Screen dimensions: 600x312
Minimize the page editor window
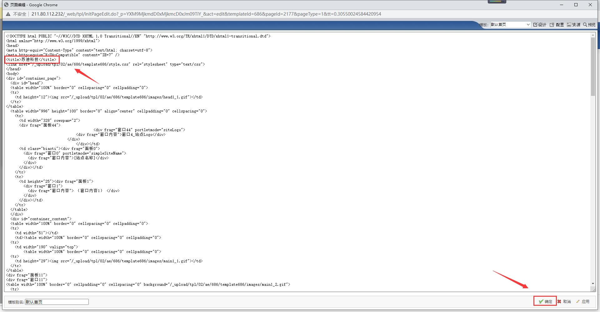(562, 5)
